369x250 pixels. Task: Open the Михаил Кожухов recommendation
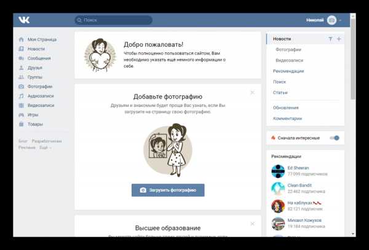tap(304, 220)
